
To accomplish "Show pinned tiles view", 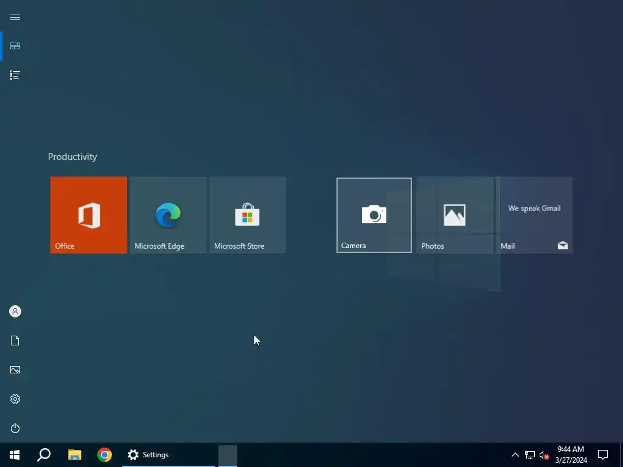I will [15, 46].
